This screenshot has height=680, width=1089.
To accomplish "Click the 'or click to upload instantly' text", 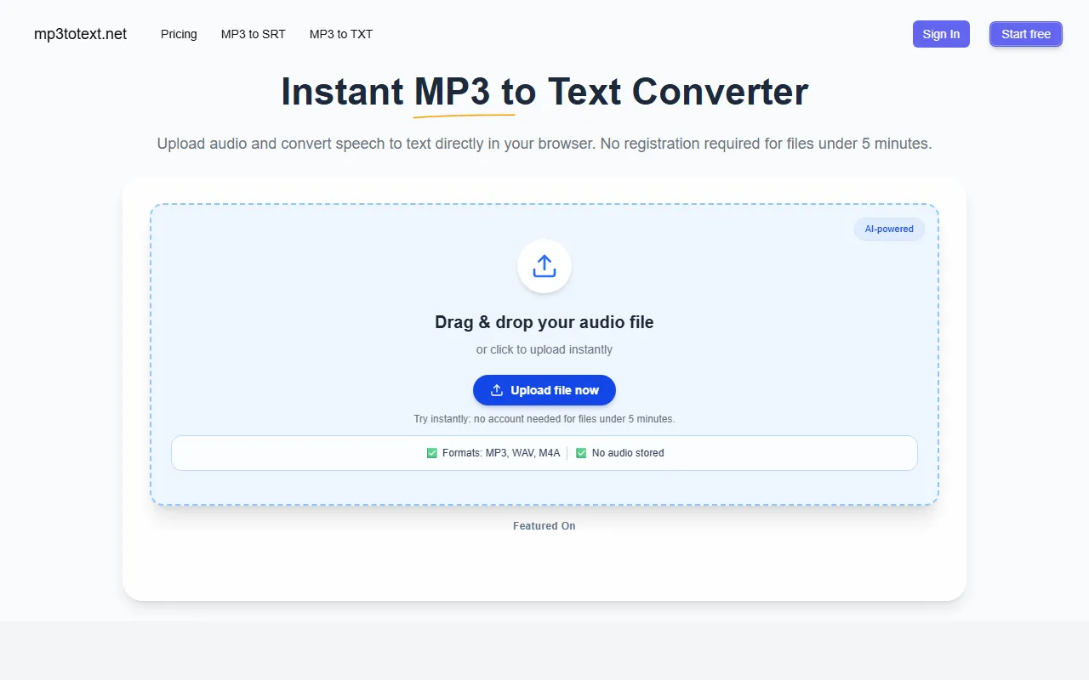I will click(x=544, y=349).
